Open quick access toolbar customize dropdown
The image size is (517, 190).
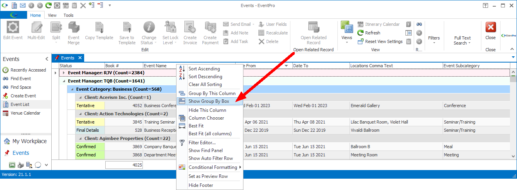pos(110,5)
